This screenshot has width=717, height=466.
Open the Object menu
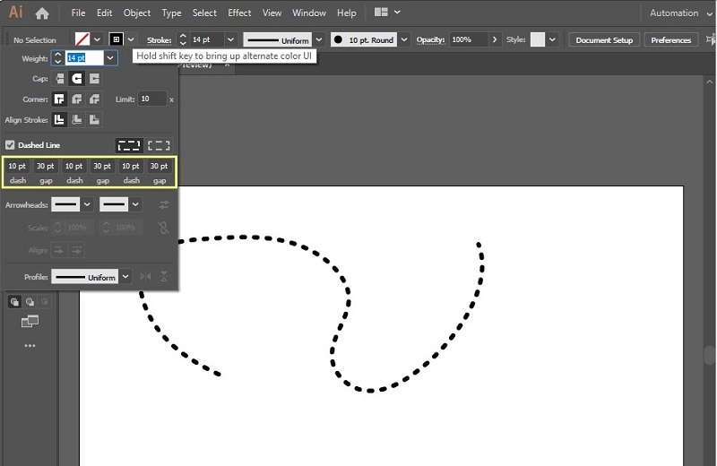[137, 13]
